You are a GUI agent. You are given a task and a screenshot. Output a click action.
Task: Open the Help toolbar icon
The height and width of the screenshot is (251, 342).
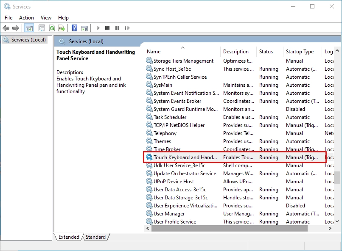pos(75,28)
